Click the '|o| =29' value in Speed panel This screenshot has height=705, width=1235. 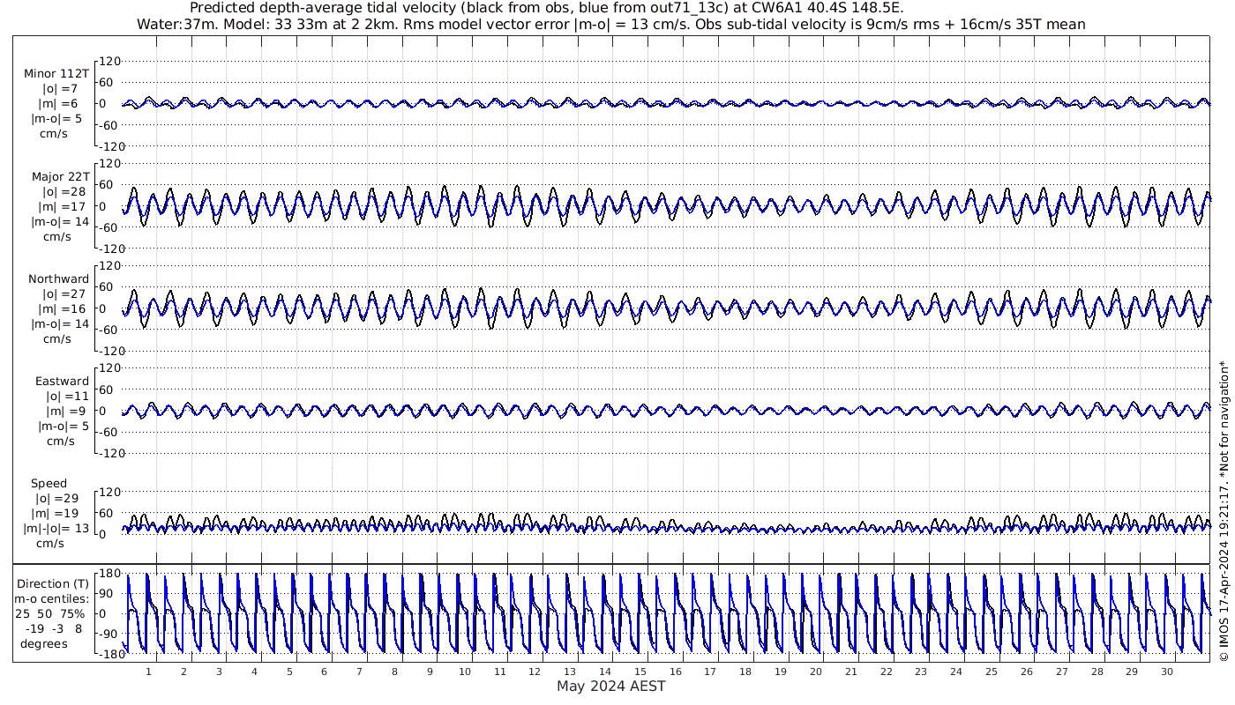tap(58, 498)
